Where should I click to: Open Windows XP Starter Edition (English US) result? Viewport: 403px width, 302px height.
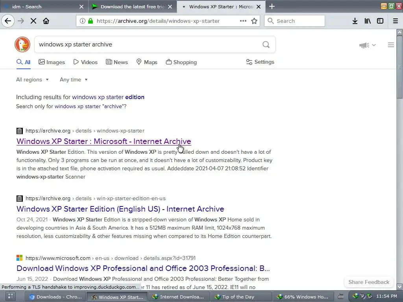(x=120, y=209)
